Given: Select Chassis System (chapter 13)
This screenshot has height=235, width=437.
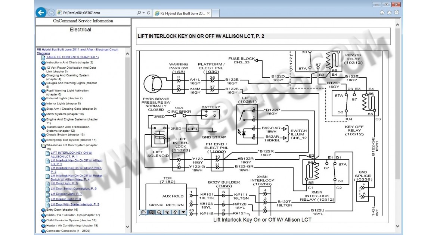Looking at the screenshot, I should [x=65, y=135].
